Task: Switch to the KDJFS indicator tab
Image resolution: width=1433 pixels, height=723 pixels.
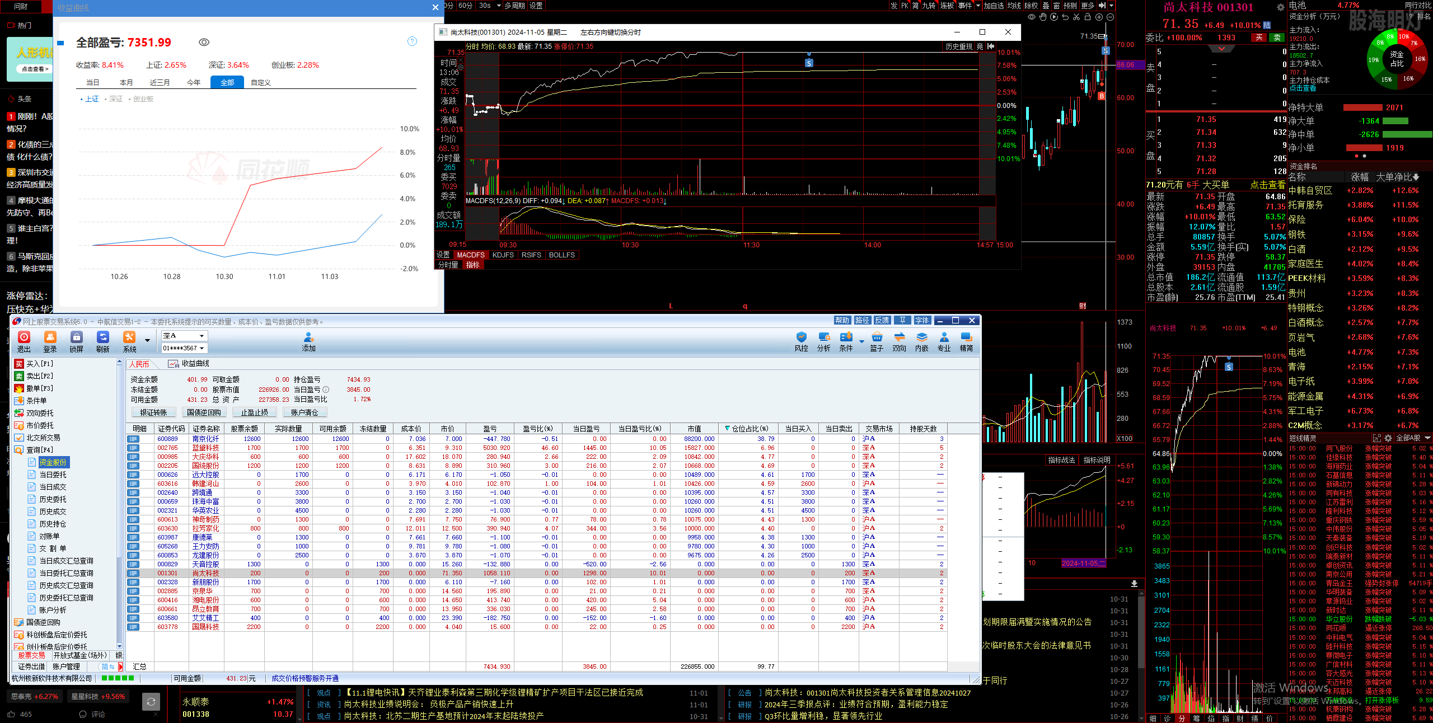Action: 503,255
